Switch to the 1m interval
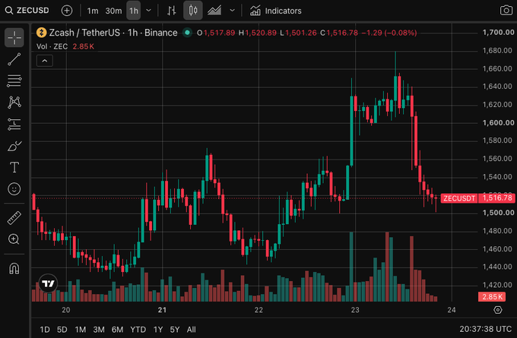Image resolution: width=517 pixels, height=338 pixels. click(x=93, y=11)
